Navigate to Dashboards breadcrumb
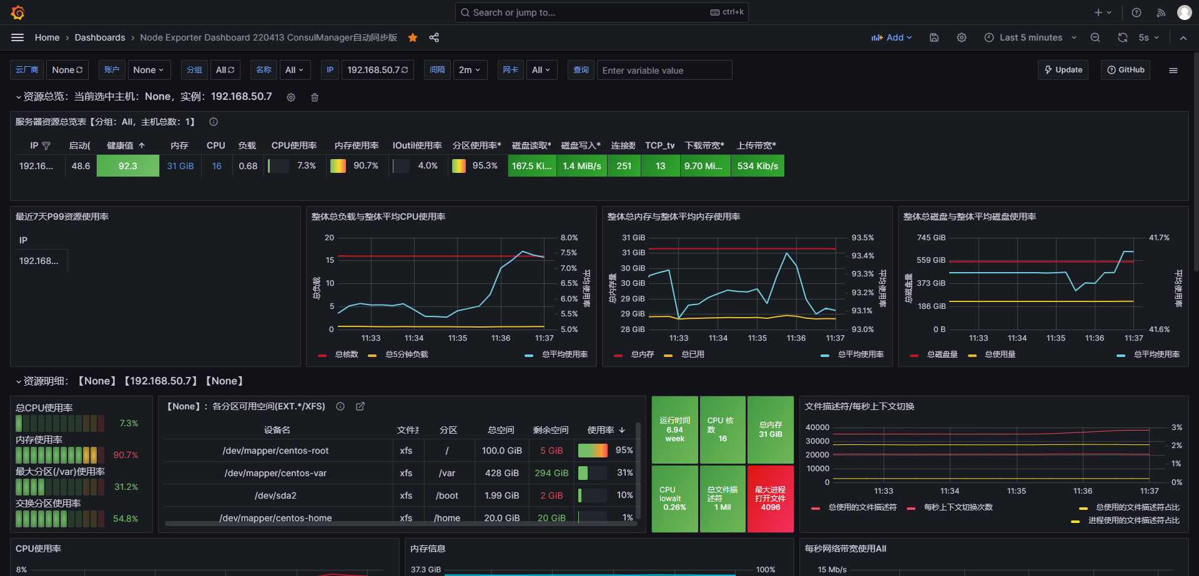1199x576 pixels. click(x=100, y=37)
